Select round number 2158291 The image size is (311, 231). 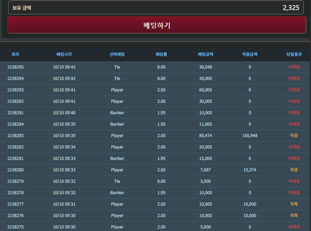(x=16, y=113)
